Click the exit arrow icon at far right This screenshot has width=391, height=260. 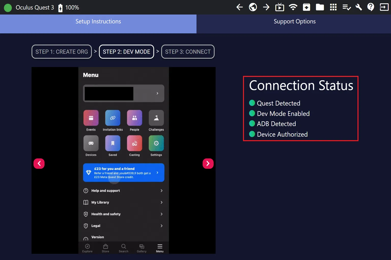384,7
